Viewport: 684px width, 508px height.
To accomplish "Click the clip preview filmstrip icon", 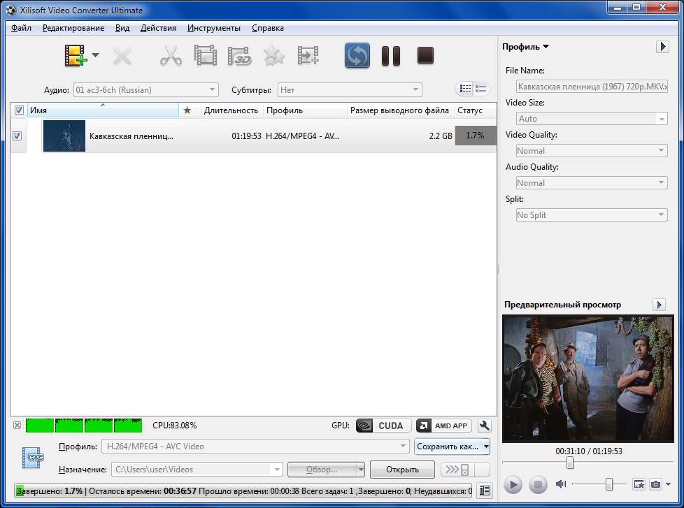I will click(639, 484).
